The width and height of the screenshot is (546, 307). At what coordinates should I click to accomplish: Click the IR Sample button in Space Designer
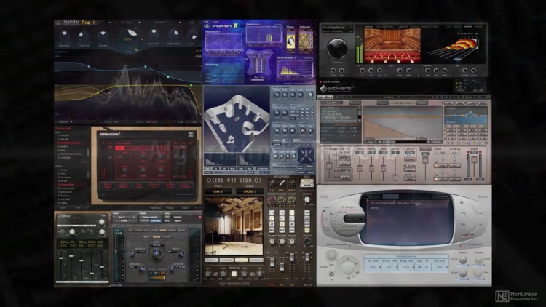tap(347, 207)
